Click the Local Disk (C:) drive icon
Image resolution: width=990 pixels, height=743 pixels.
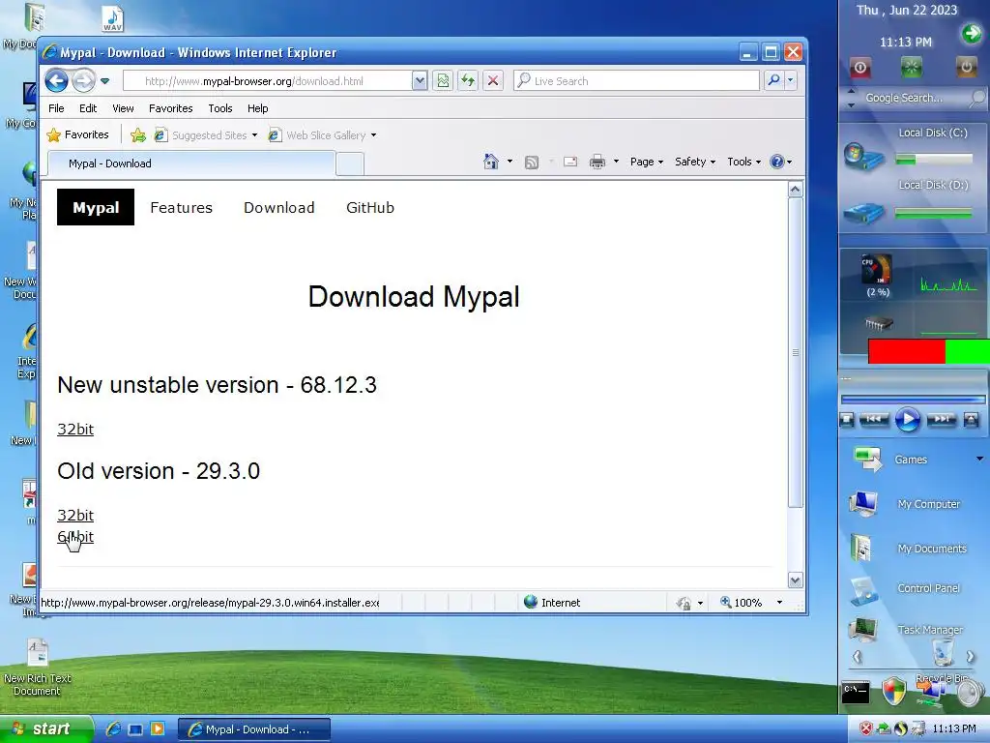pyautogui.click(x=863, y=156)
